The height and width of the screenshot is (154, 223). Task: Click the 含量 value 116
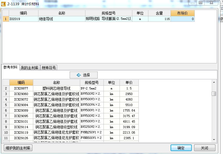[159, 19]
